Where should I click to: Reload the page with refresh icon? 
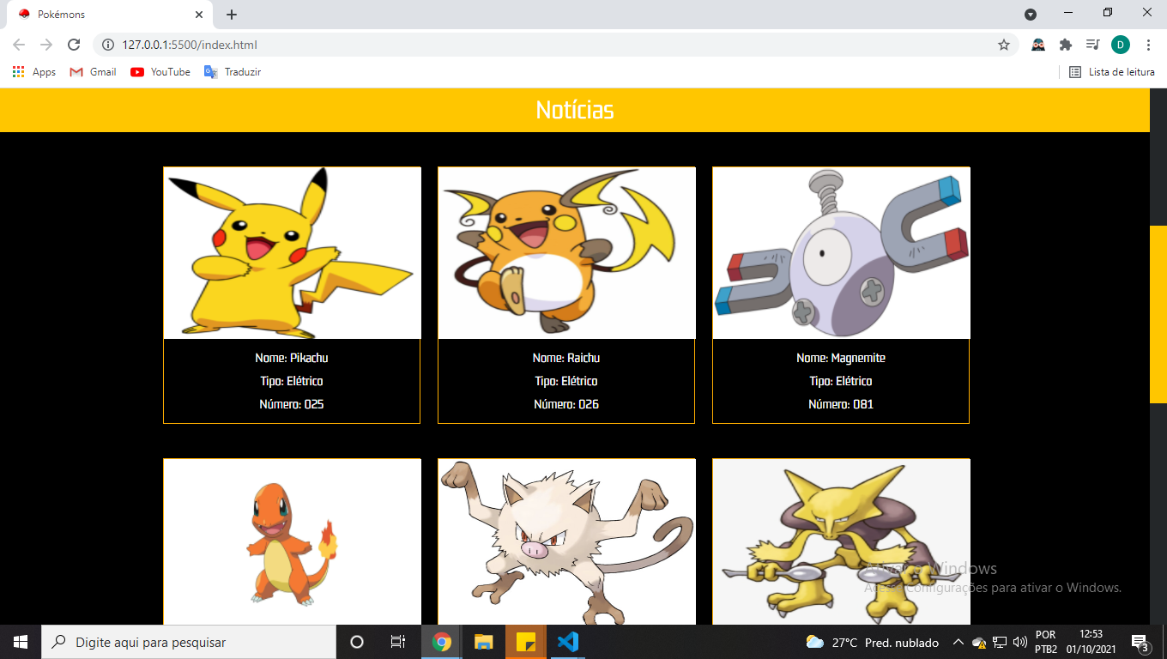pos(74,45)
